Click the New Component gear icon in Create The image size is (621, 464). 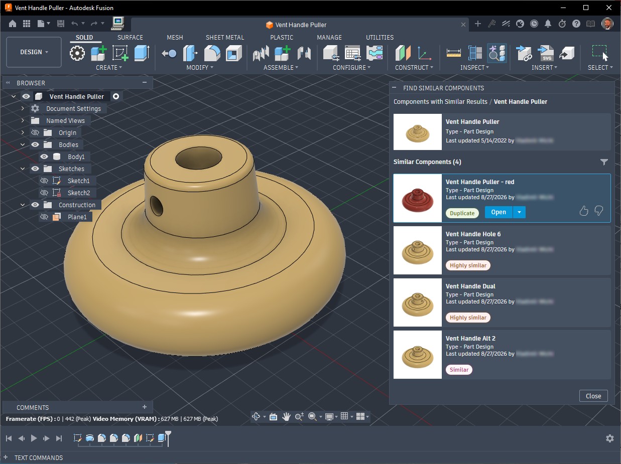[x=77, y=53]
